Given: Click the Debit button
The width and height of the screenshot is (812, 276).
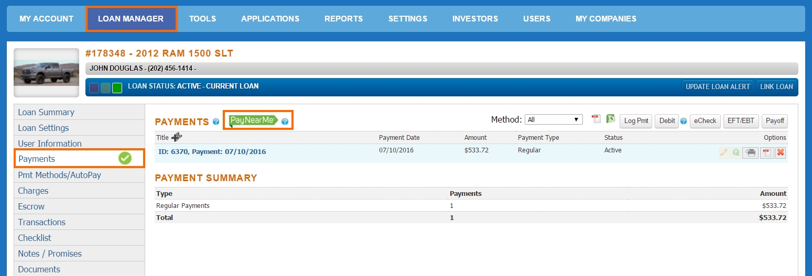Looking at the screenshot, I should pos(667,121).
